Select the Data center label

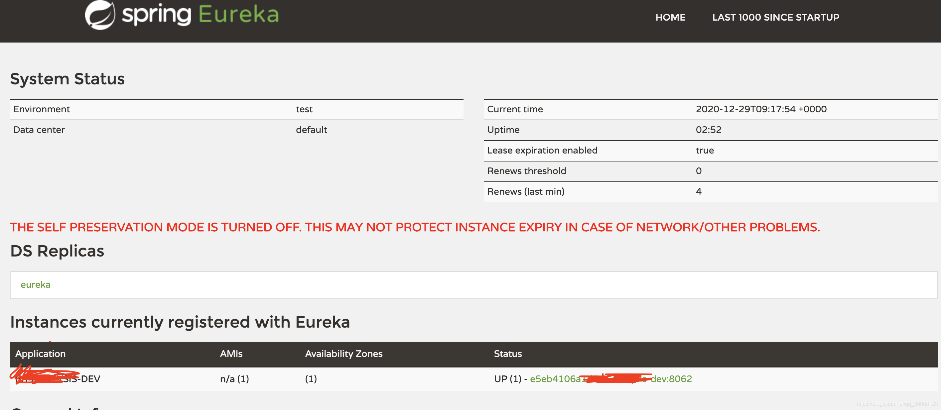[x=39, y=130]
